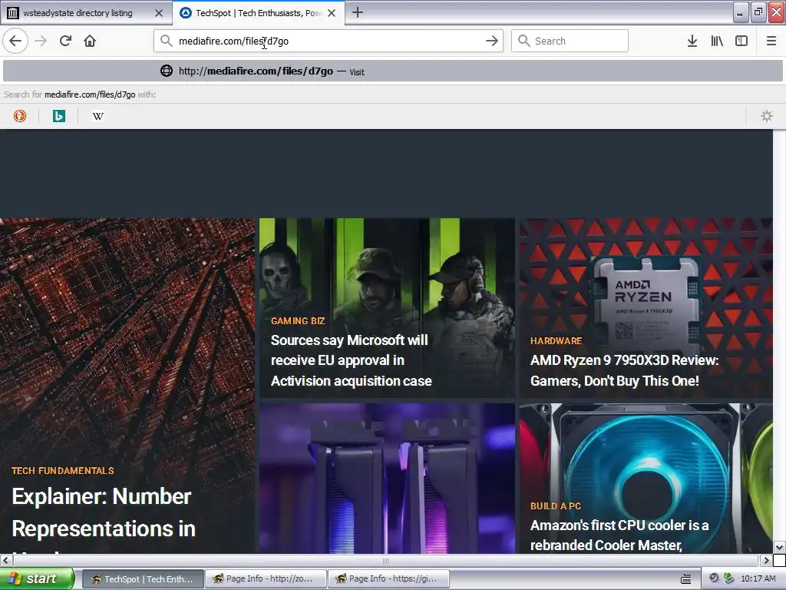The height and width of the screenshot is (590, 786).
Task: Open the purple CPU cooler thumbnail
Action: [x=387, y=478]
